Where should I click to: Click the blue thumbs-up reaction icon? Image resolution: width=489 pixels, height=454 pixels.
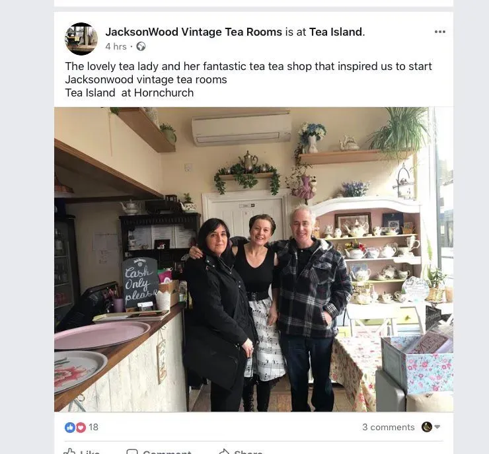(x=69, y=427)
